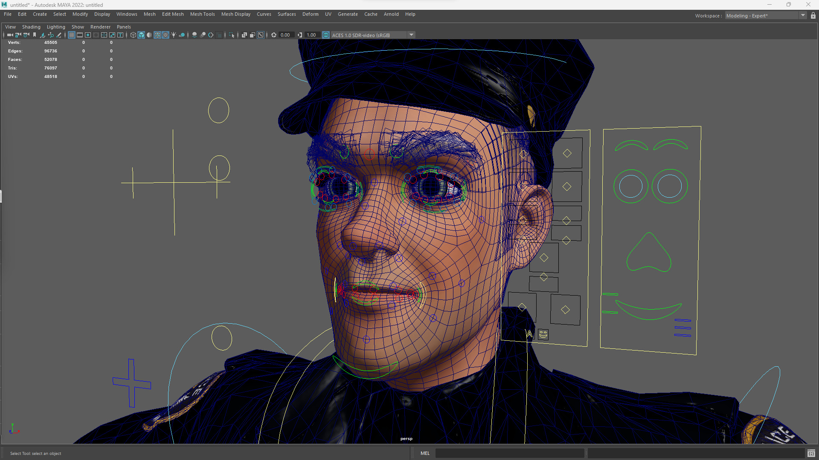Enable the wireframe cube shading icon
819x460 pixels.
[133, 35]
